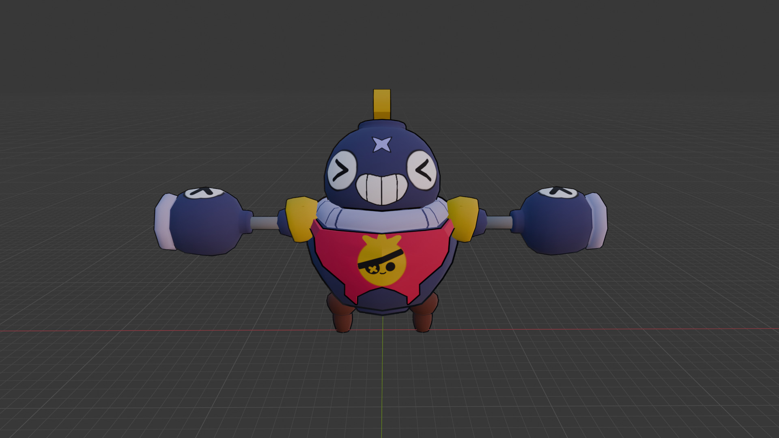Image resolution: width=779 pixels, height=438 pixels.
Task: Select the squinting eye on the screen's left side
Action: [x=342, y=171]
